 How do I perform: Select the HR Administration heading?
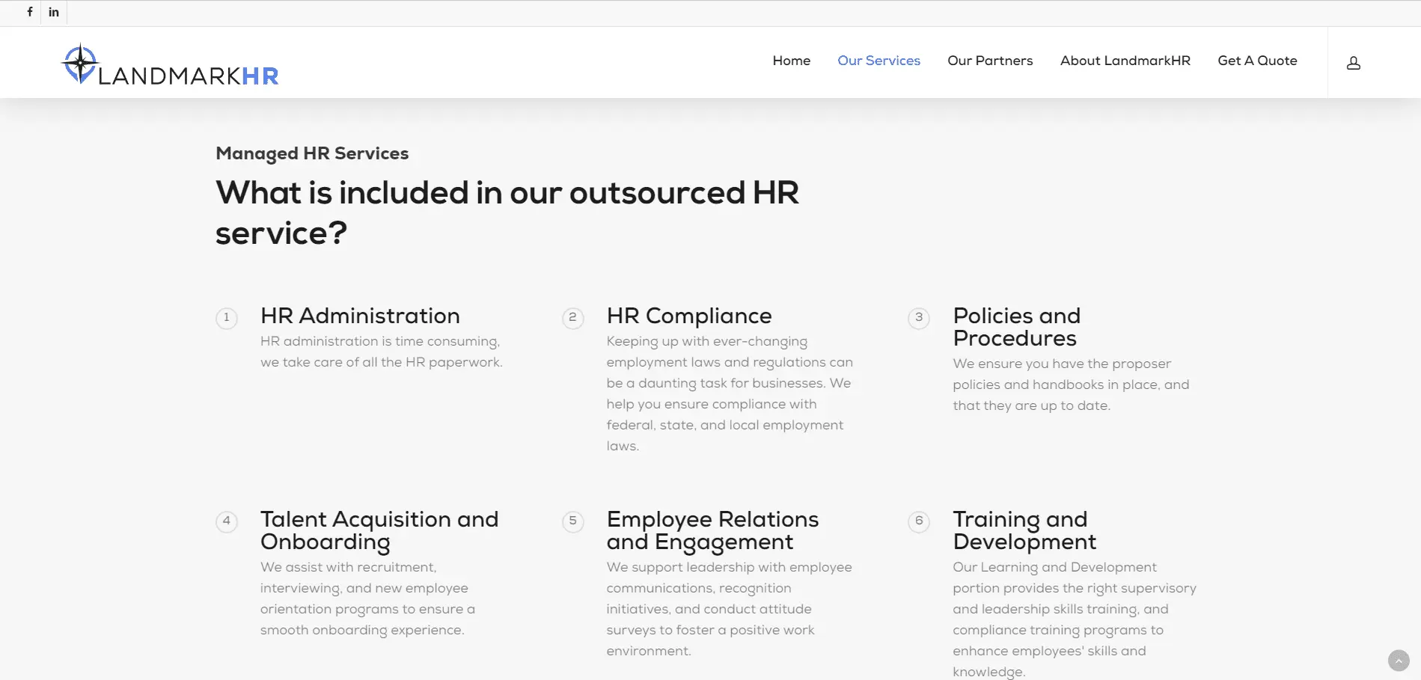point(360,316)
